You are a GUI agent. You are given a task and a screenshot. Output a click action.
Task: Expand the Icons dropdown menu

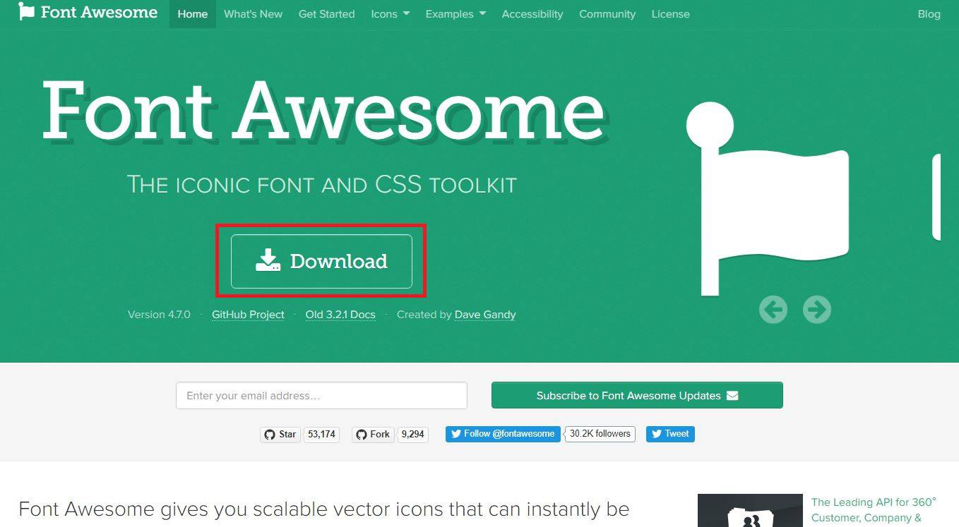(390, 14)
